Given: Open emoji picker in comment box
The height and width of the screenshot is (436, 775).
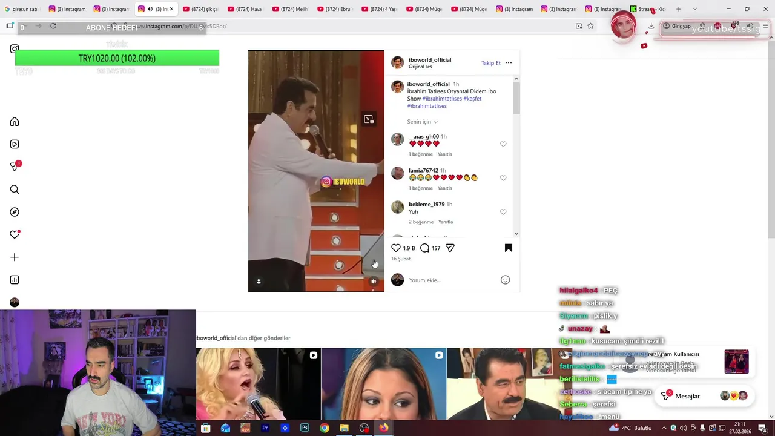Looking at the screenshot, I should (506, 280).
